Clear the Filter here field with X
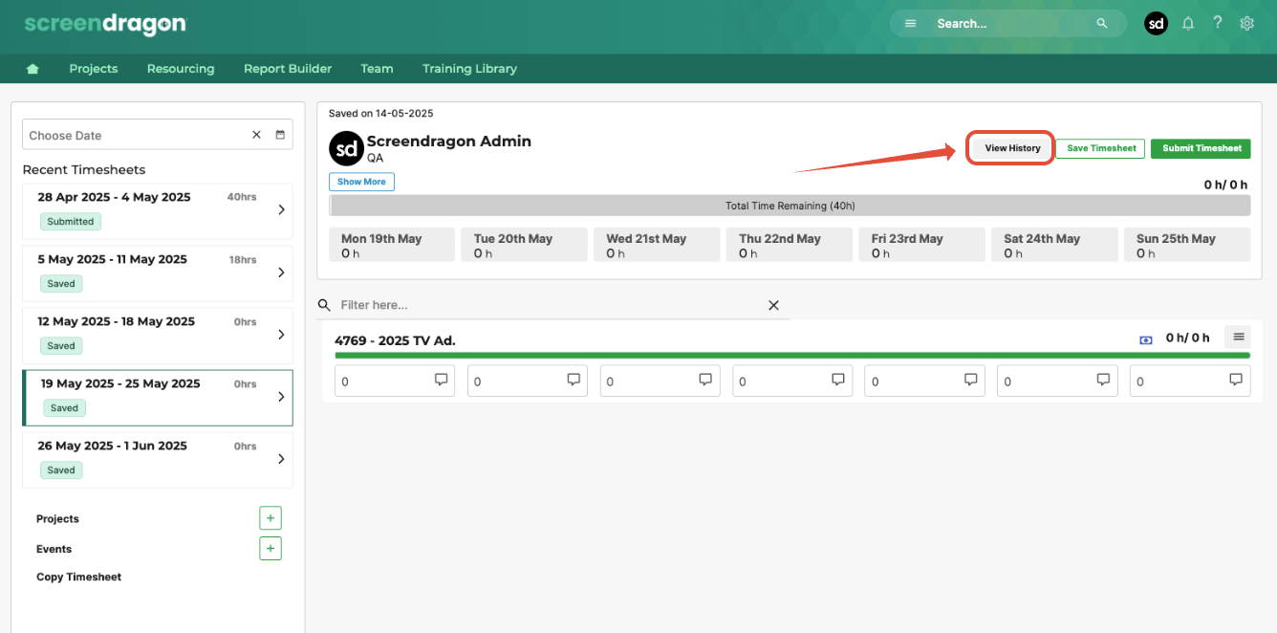Viewport: 1277px width, 633px height. 774,305
